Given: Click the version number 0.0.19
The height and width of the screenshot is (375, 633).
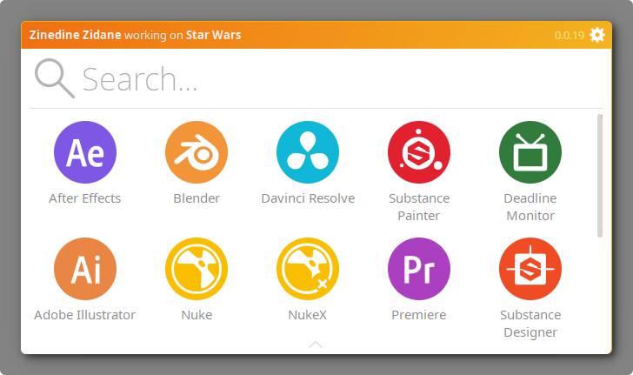Looking at the screenshot, I should click(570, 36).
